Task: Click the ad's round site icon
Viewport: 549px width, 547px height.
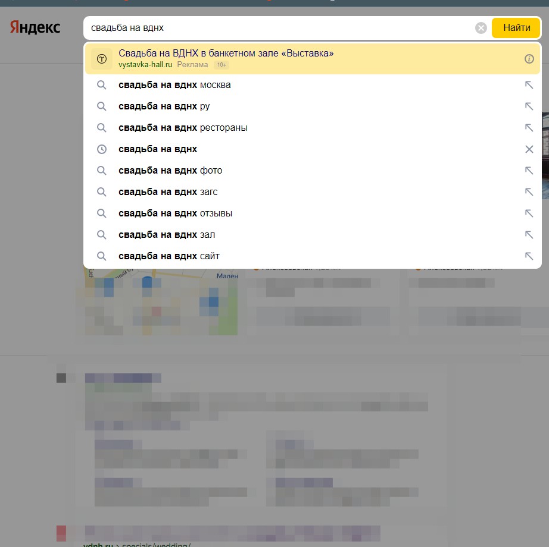Action: point(102,59)
